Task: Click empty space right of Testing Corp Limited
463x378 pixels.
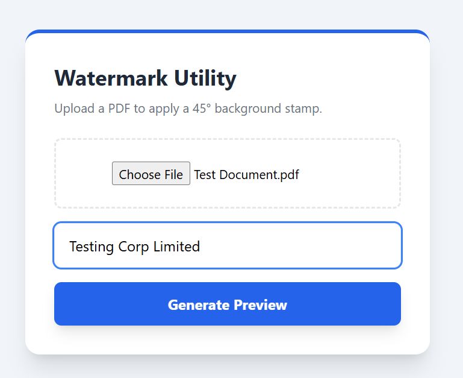Action: click(301, 246)
